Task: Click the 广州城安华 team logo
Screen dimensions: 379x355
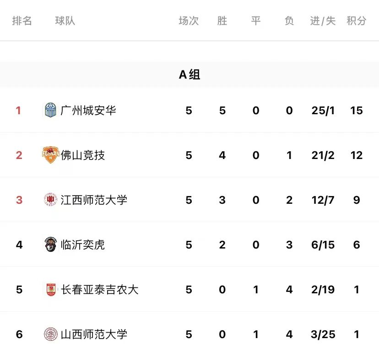Action: coord(51,110)
